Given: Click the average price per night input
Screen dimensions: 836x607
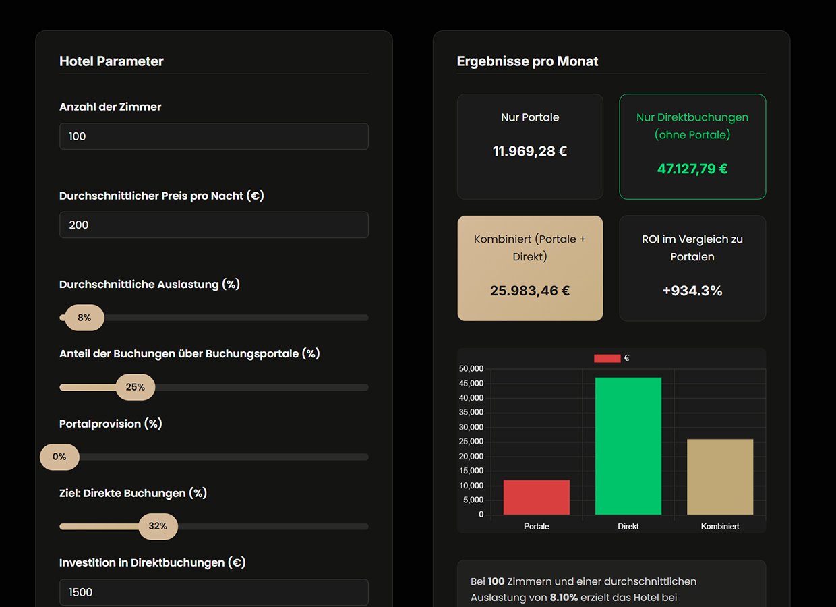Looking at the screenshot, I should pos(214,225).
